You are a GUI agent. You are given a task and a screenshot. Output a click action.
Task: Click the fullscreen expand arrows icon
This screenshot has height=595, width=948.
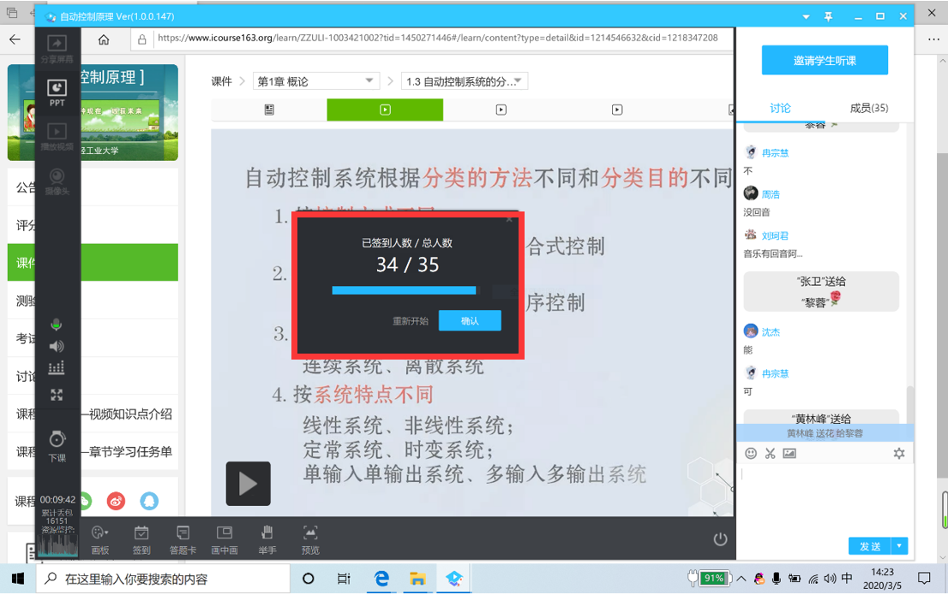[x=57, y=395]
